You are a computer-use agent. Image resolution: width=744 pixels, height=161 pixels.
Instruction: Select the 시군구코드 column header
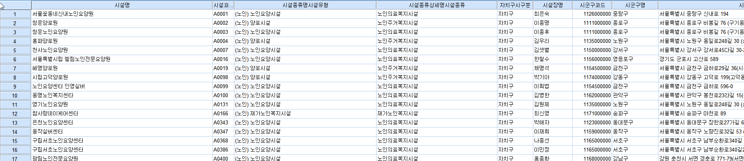(592, 5)
